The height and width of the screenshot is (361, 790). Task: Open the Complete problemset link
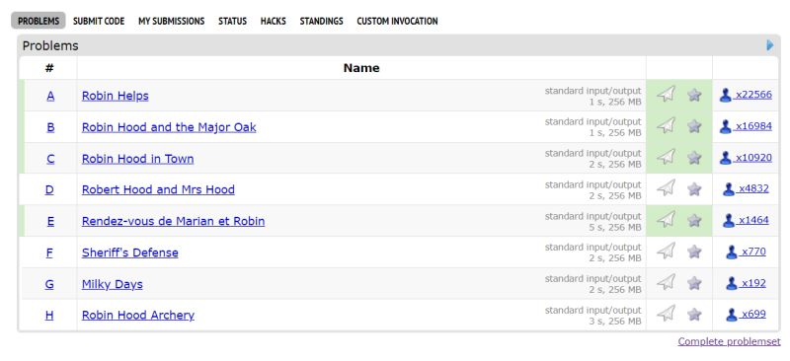pos(729,342)
